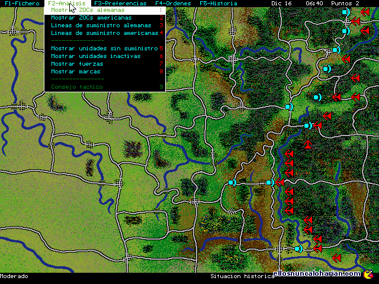Select Mostrar ZOCs americanas
The image size is (379, 284).
click(105, 18)
